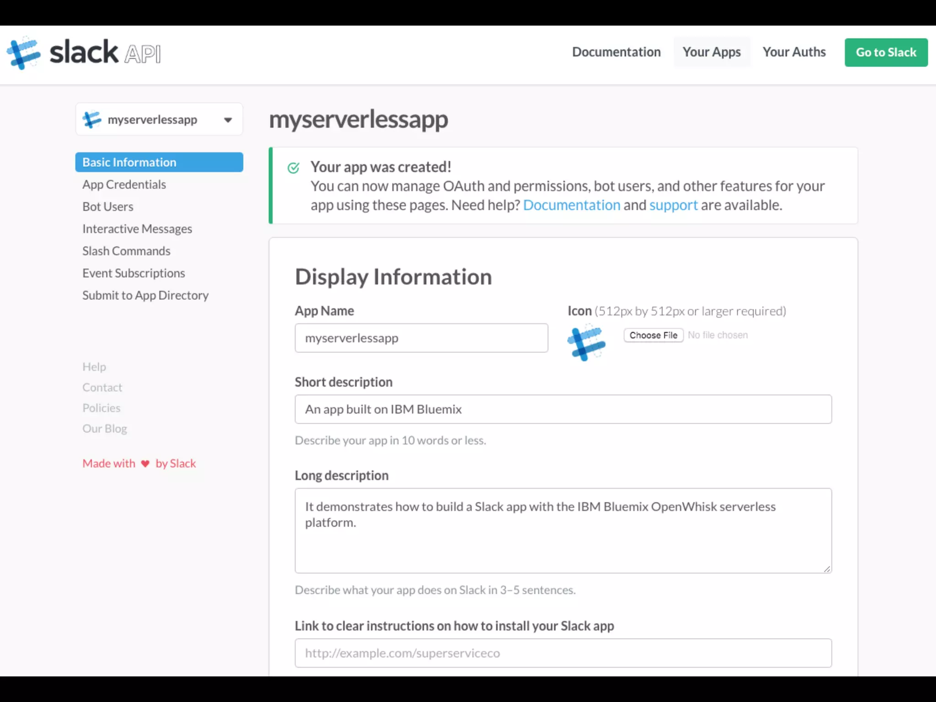Image resolution: width=936 pixels, height=702 pixels.
Task: Select Bot Users in sidebar
Action: click(x=108, y=207)
